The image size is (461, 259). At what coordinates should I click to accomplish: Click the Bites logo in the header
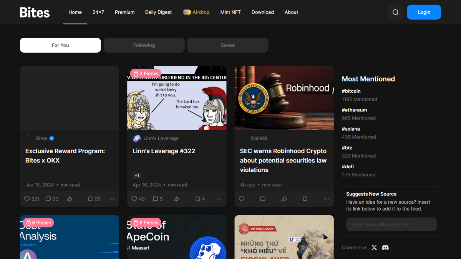[35, 12]
